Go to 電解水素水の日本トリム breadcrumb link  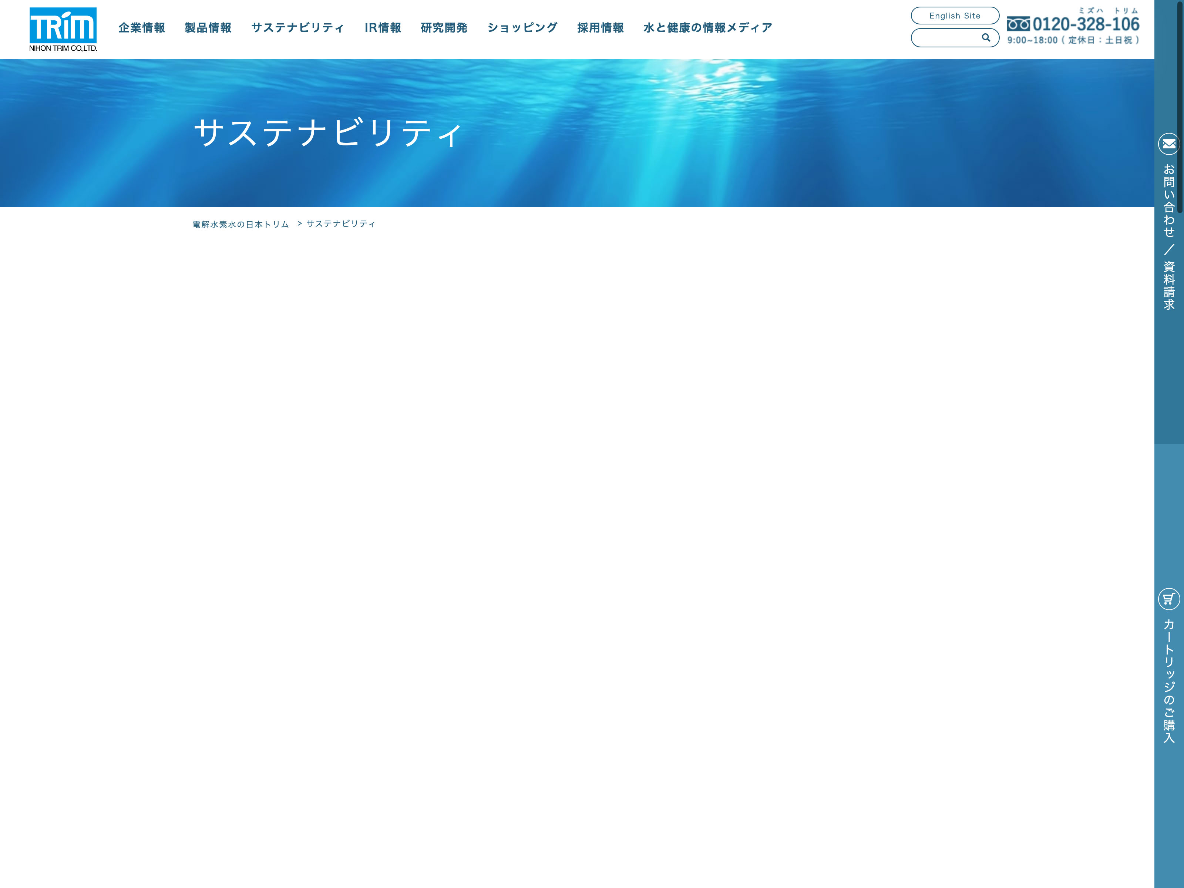pos(240,224)
